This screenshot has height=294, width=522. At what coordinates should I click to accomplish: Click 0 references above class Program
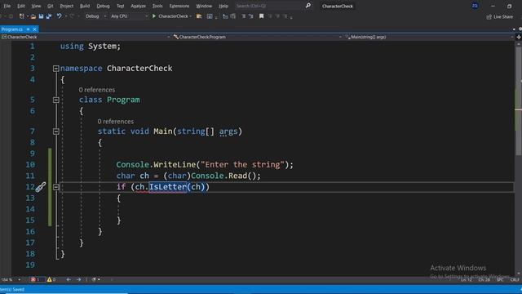97,90
